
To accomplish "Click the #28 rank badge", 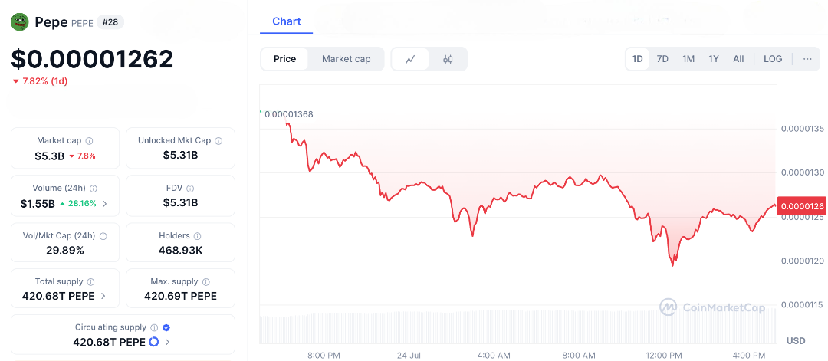I will [x=110, y=22].
